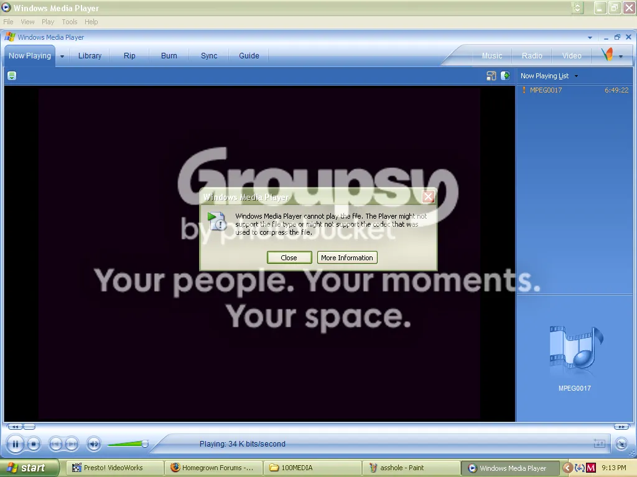Open the View menu

click(x=27, y=22)
